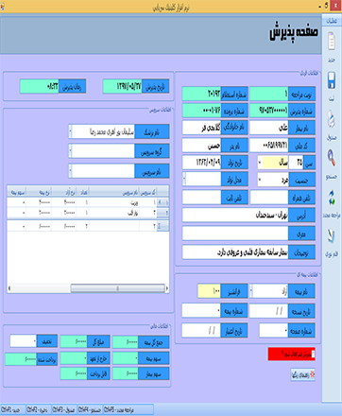This screenshot has width=342, height=416.
Task: Open the gender dropdown showing مرد
Action: point(260,180)
